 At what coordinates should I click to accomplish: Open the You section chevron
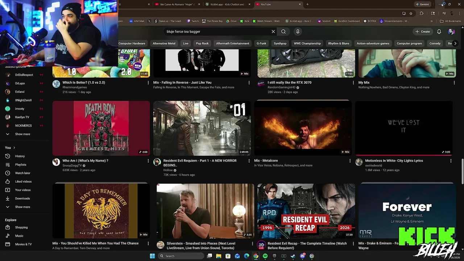[14, 148]
